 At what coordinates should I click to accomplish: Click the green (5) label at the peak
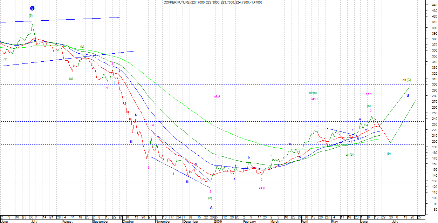[x=30, y=16]
